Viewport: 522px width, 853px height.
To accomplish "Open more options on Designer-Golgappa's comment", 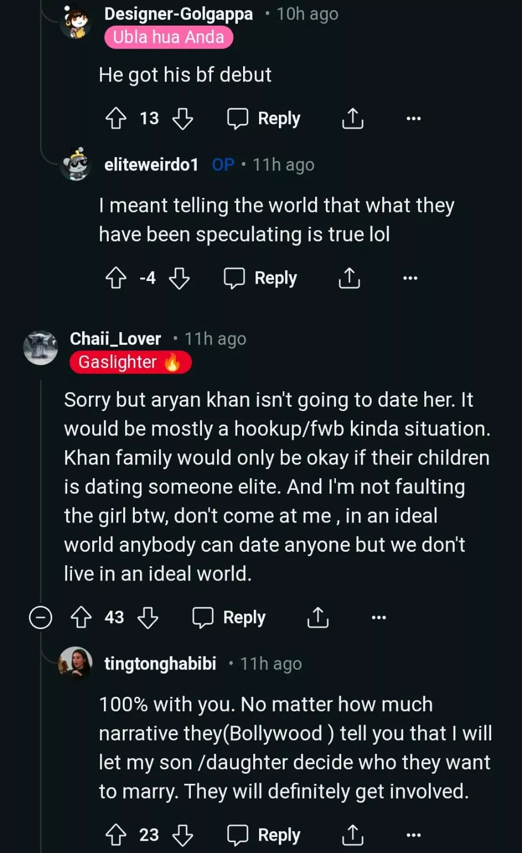I will coord(413,118).
